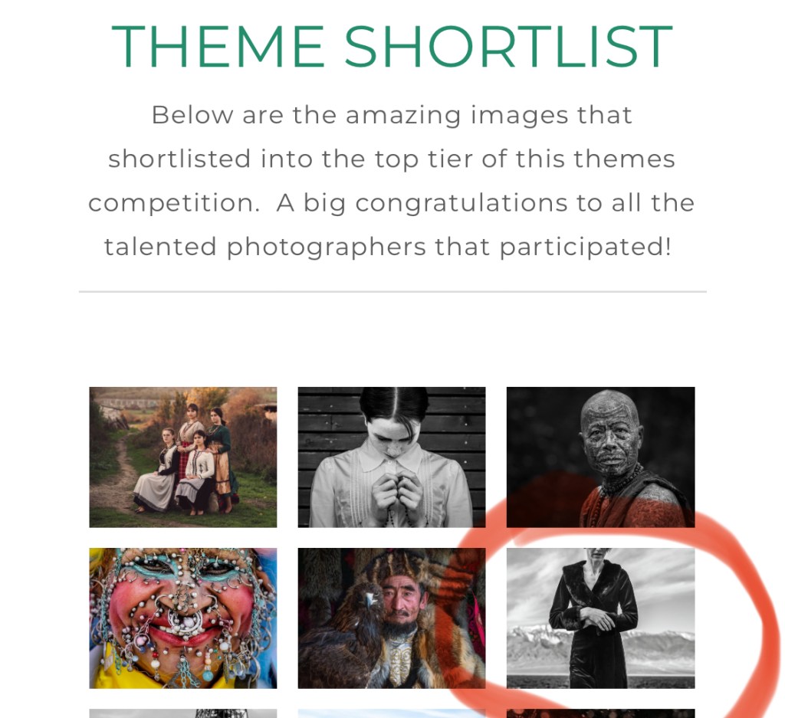Open the partially visible bottom-left thumbnail

click(x=182, y=713)
